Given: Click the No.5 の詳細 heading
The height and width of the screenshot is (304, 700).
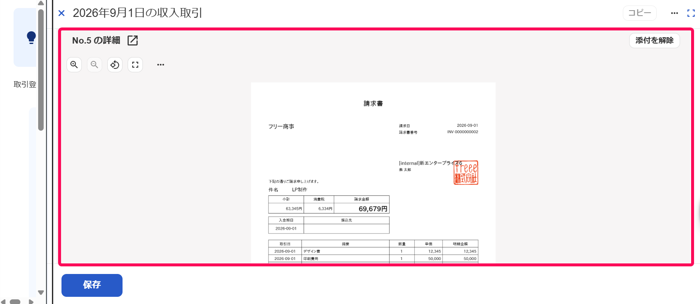Looking at the screenshot, I should [96, 41].
